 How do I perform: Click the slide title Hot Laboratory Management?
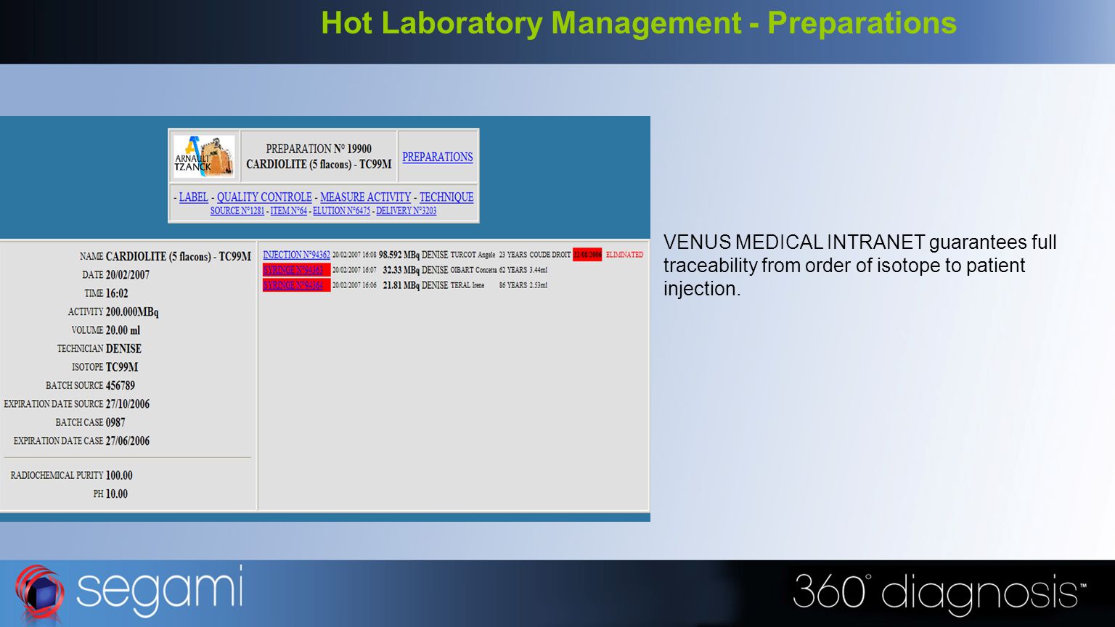point(639,22)
